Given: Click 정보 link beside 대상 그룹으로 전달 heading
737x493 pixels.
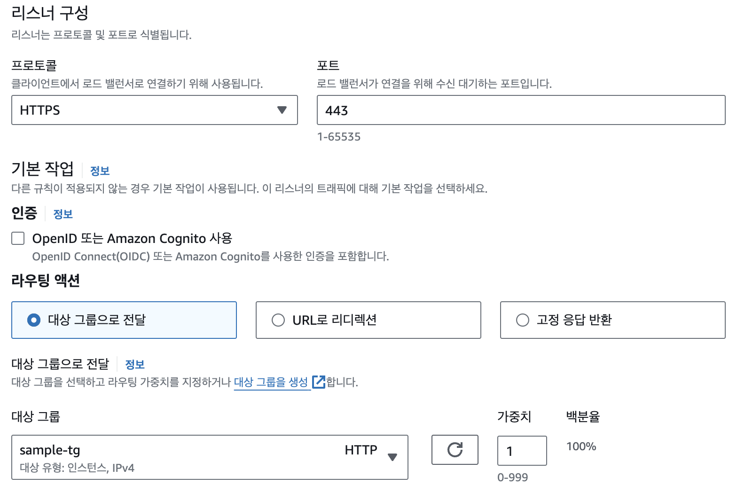Looking at the screenshot, I should [x=135, y=364].
